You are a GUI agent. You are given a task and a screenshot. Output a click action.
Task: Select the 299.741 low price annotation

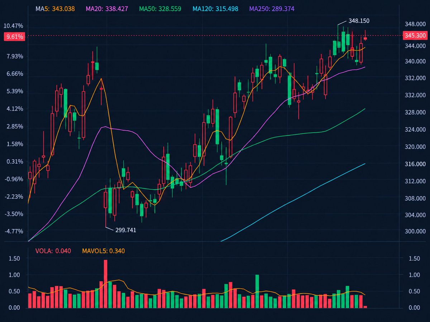125,230
